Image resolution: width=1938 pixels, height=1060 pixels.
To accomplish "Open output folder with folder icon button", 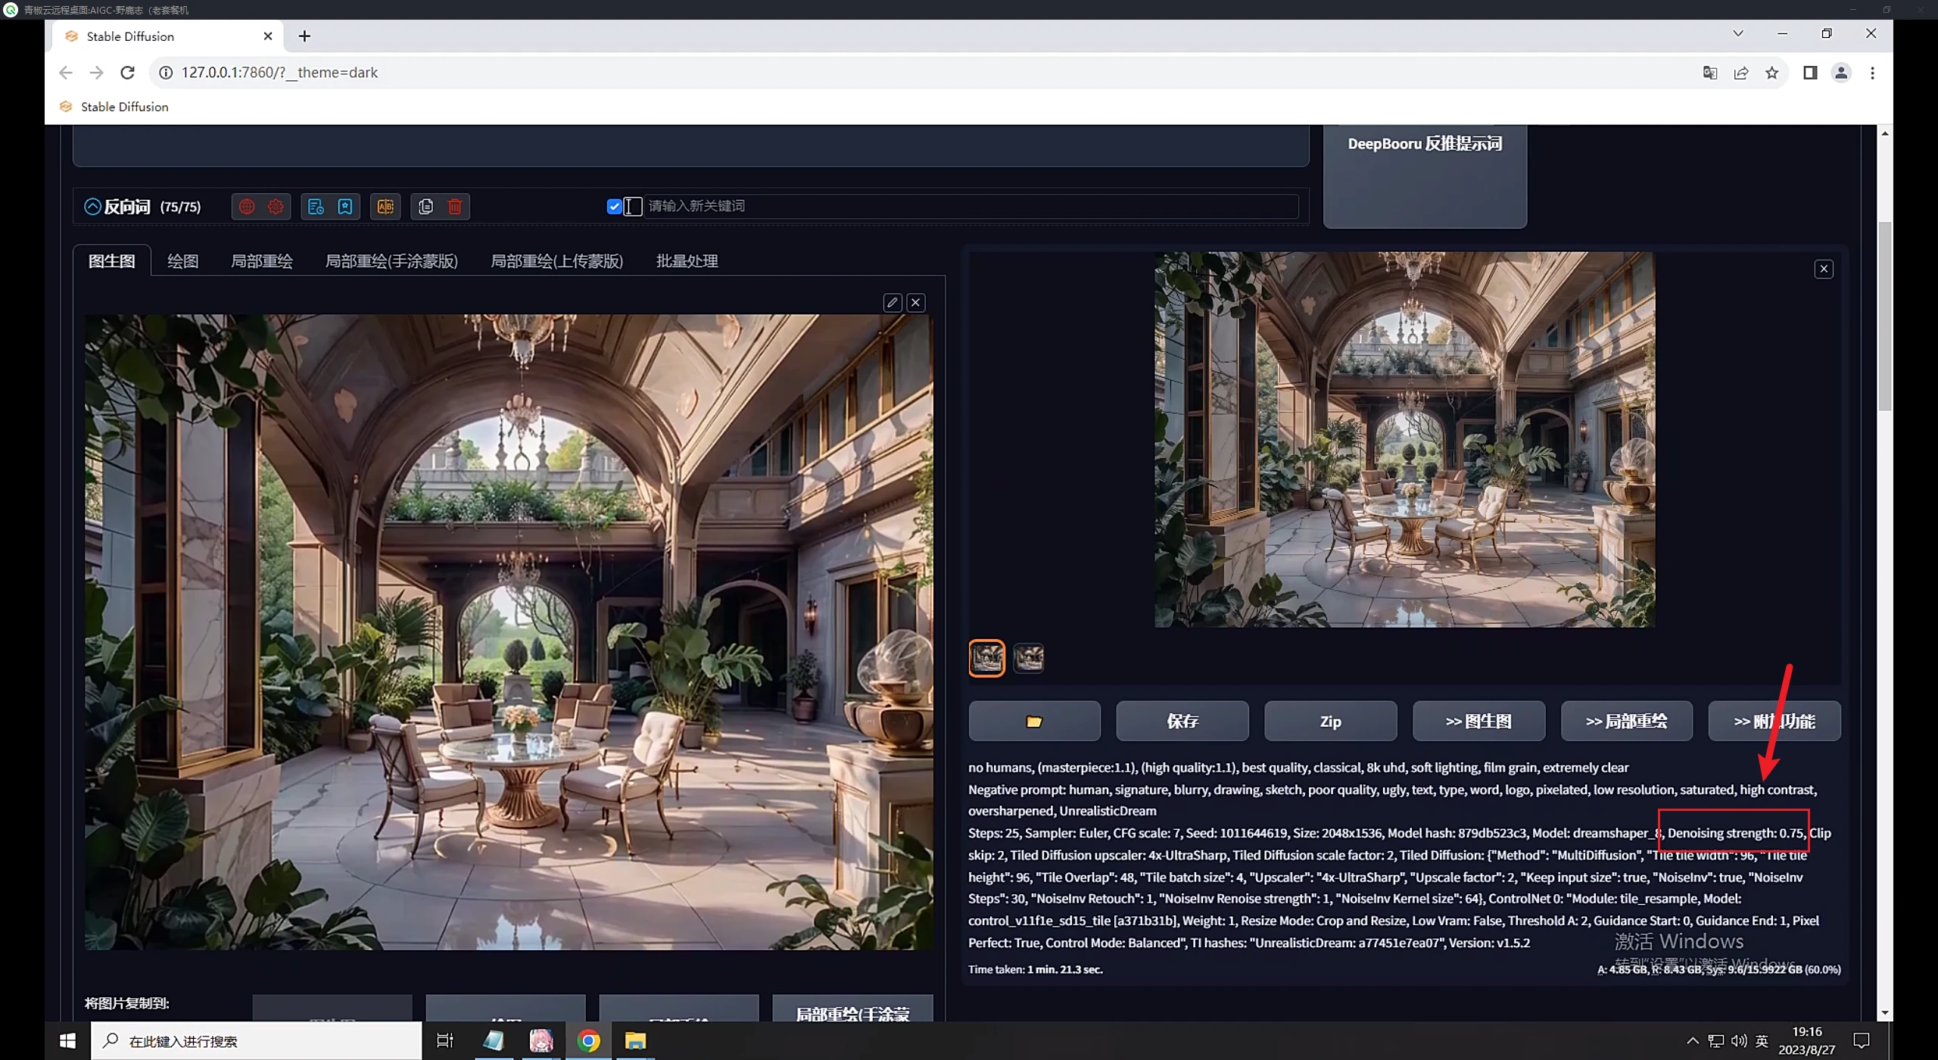I will (1034, 722).
